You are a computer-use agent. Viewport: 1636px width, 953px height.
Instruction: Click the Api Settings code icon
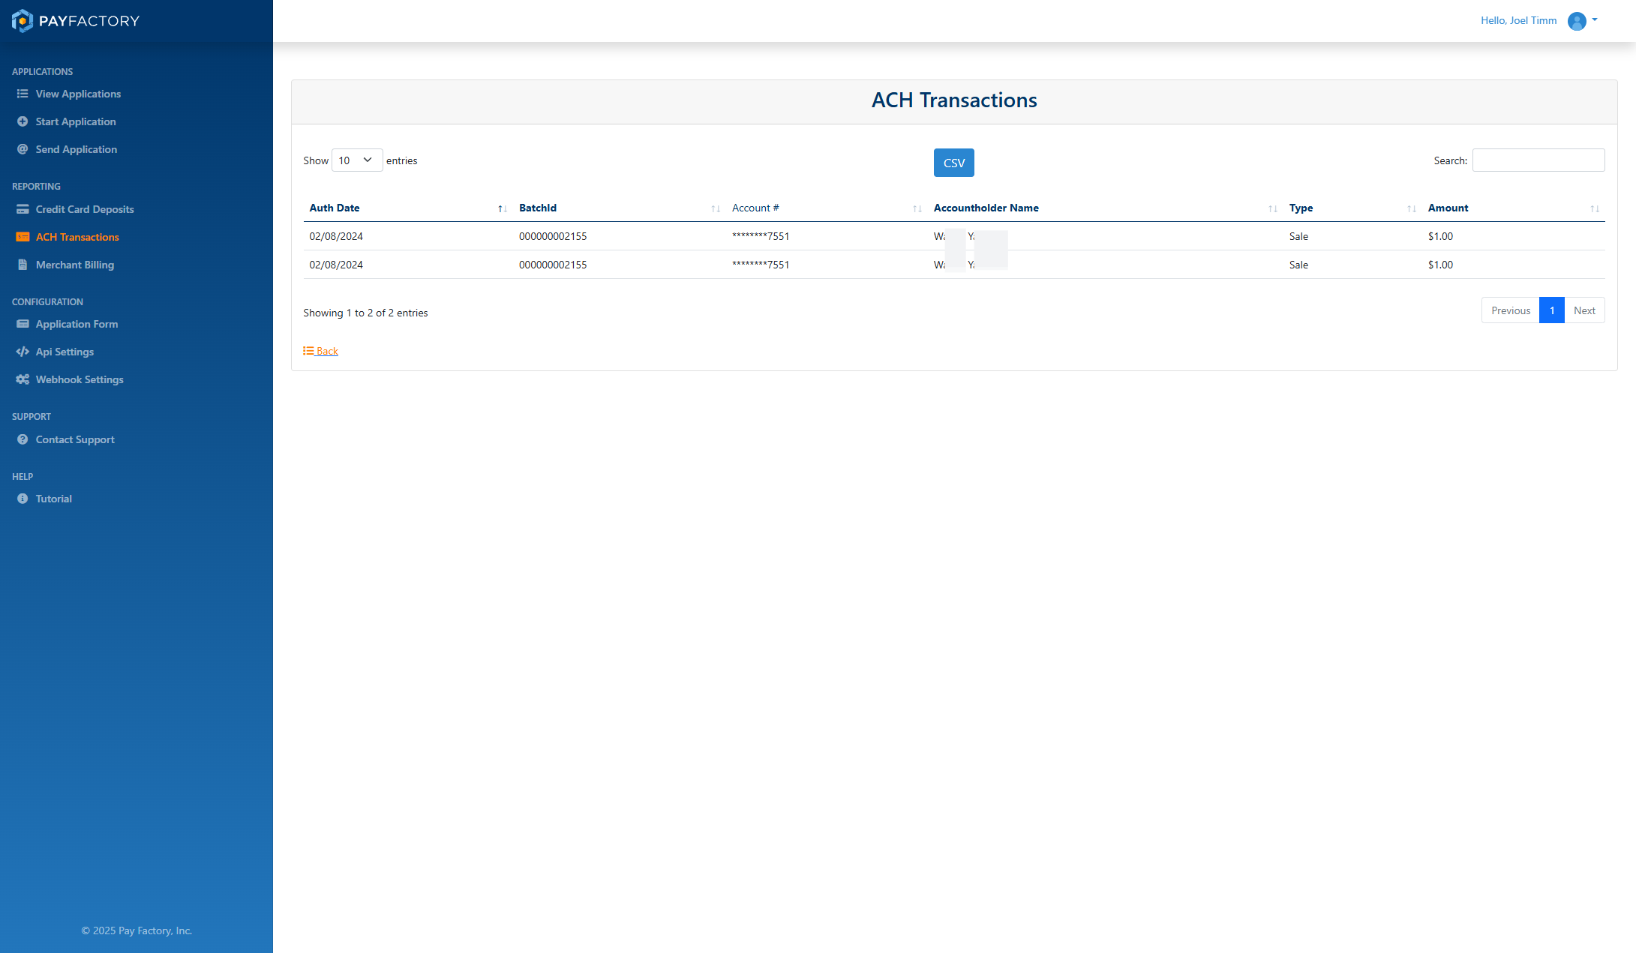click(23, 352)
